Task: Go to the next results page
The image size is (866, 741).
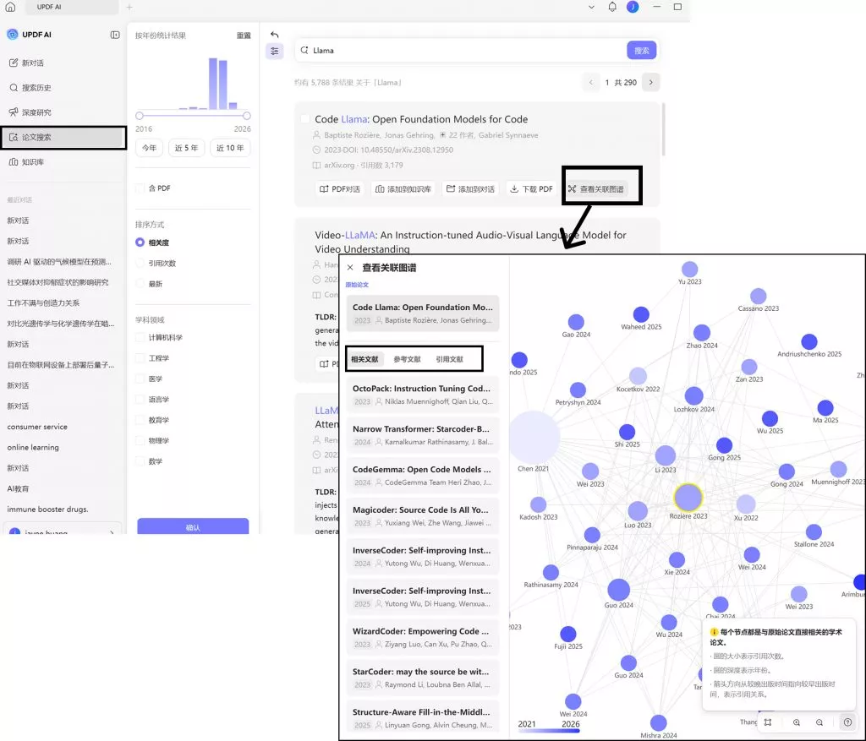Action: (650, 82)
